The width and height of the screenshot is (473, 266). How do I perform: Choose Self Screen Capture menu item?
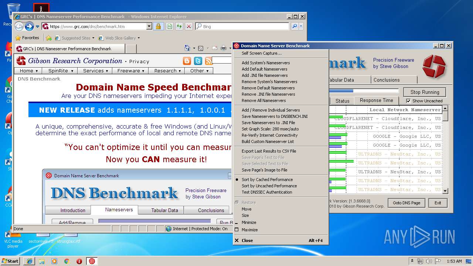pos(261,53)
